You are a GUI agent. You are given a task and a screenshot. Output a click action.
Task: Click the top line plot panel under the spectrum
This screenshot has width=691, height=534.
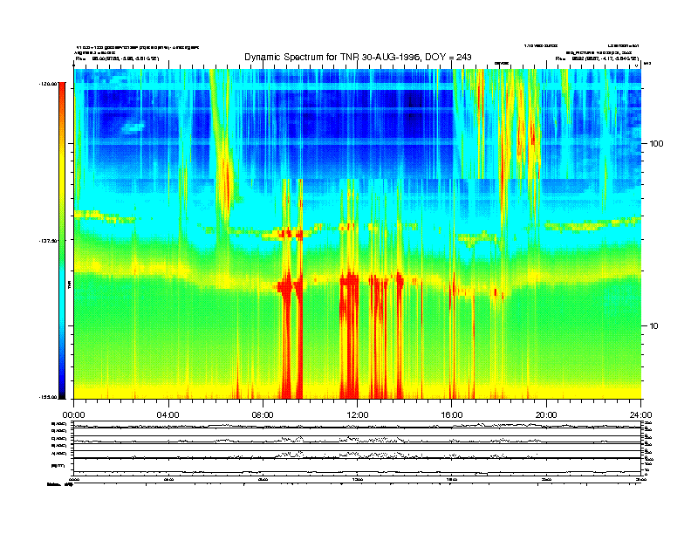pos(357,425)
